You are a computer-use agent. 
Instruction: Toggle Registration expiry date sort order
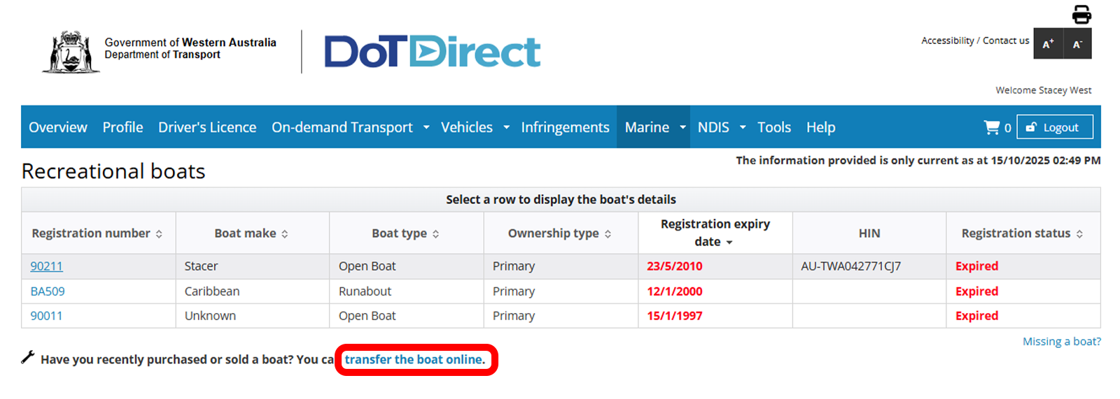729,242
